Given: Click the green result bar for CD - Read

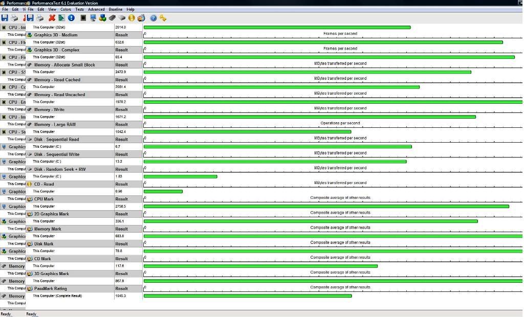Looking at the screenshot, I should tap(163, 191).
